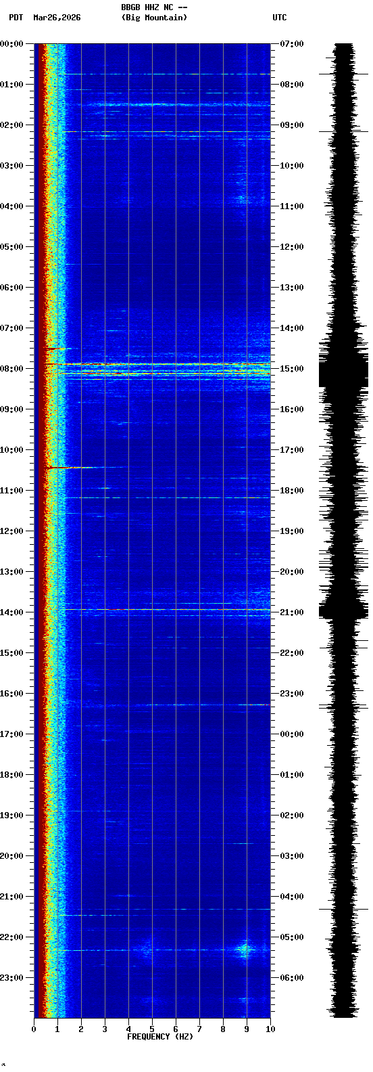
Task: Click the station title 'BBGB HHZ NC --'
Action: point(154,7)
